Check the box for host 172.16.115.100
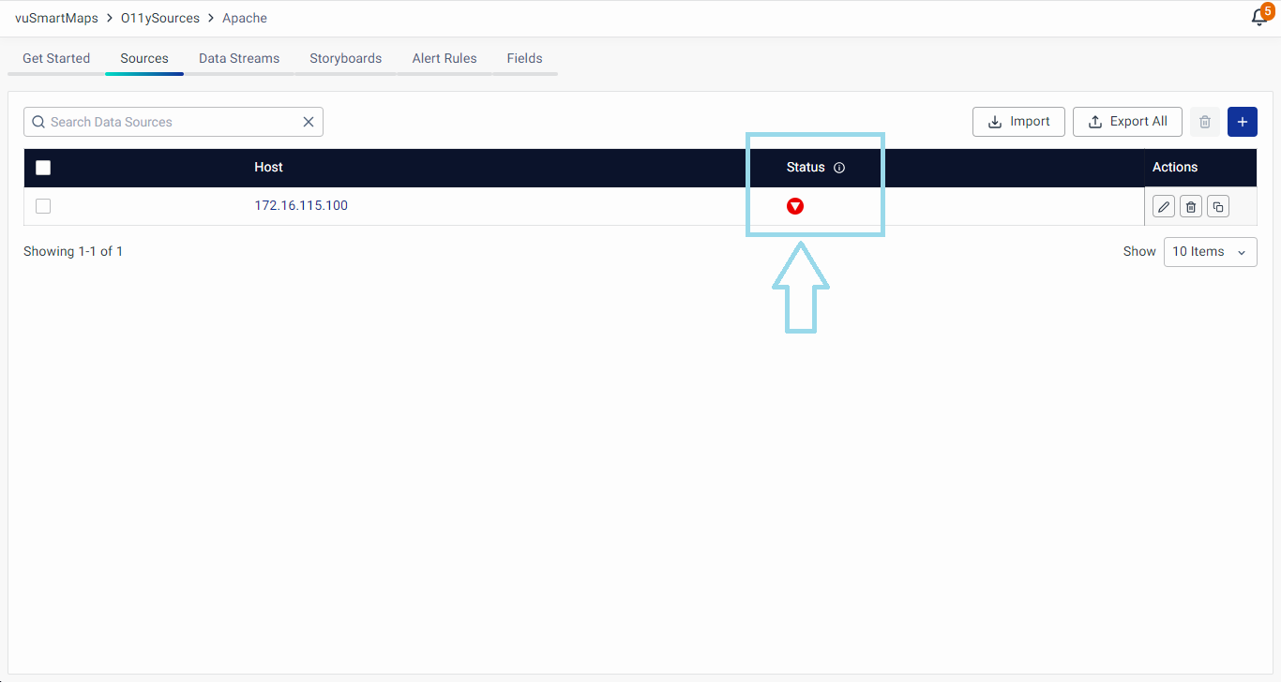 pos(43,206)
